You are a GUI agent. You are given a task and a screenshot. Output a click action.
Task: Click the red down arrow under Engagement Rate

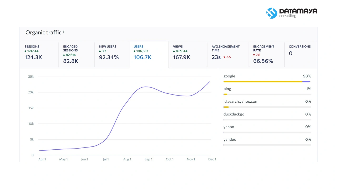coord(254,55)
